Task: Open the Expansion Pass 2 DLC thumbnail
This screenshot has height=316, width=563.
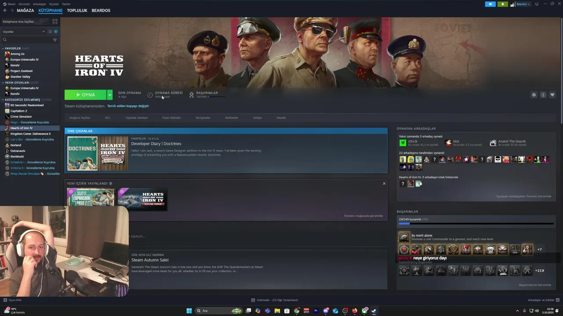Action: (x=91, y=197)
